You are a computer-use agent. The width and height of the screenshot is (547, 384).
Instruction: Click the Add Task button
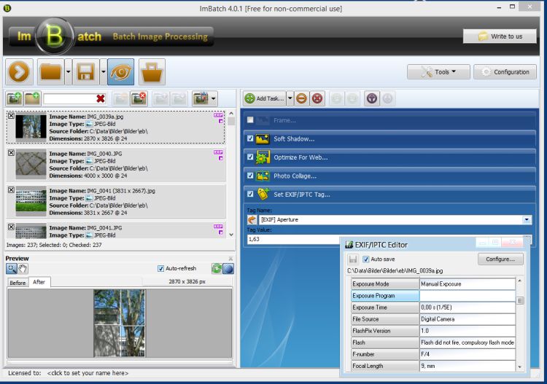point(265,98)
